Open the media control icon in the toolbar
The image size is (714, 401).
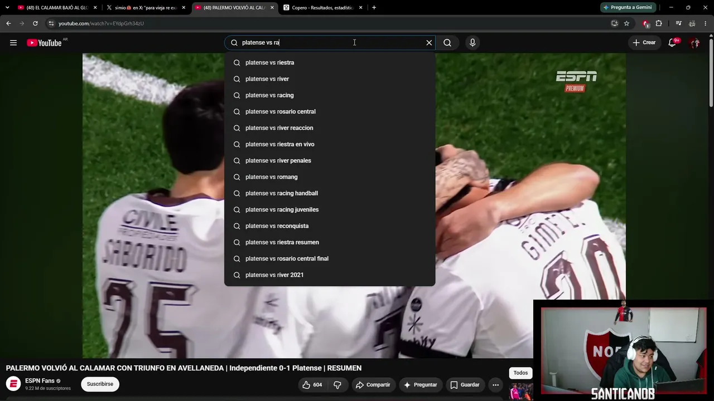tap(678, 23)
